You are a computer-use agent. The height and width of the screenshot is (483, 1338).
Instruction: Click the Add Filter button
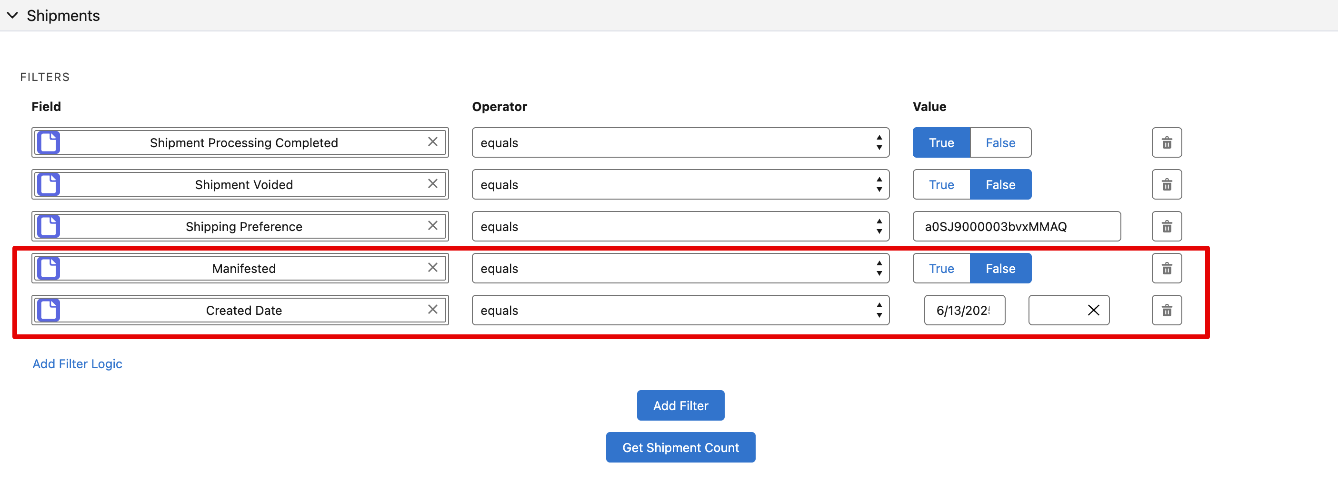click(680, 406)
